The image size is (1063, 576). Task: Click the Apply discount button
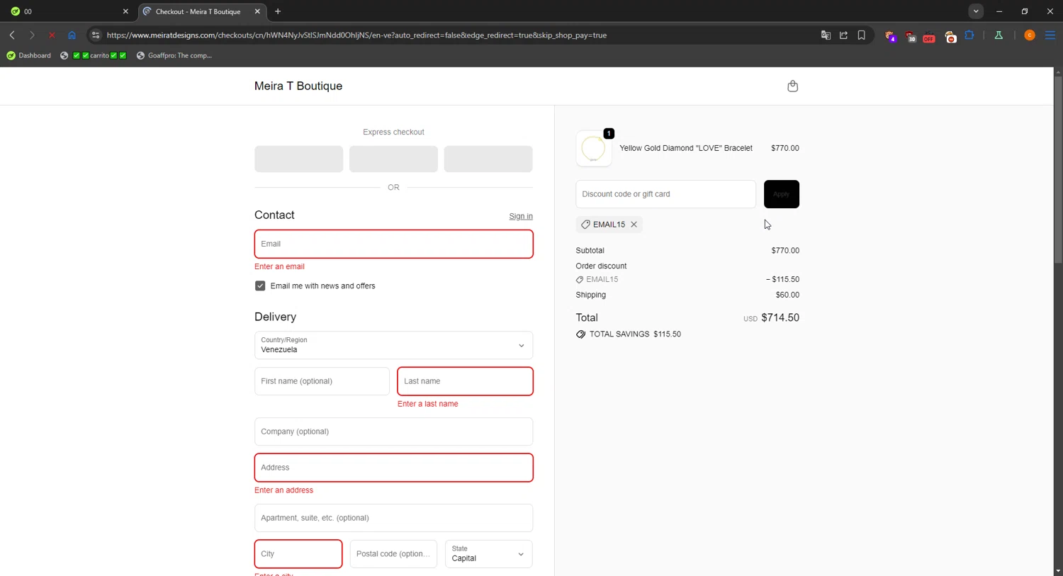[x=782, y=194]
